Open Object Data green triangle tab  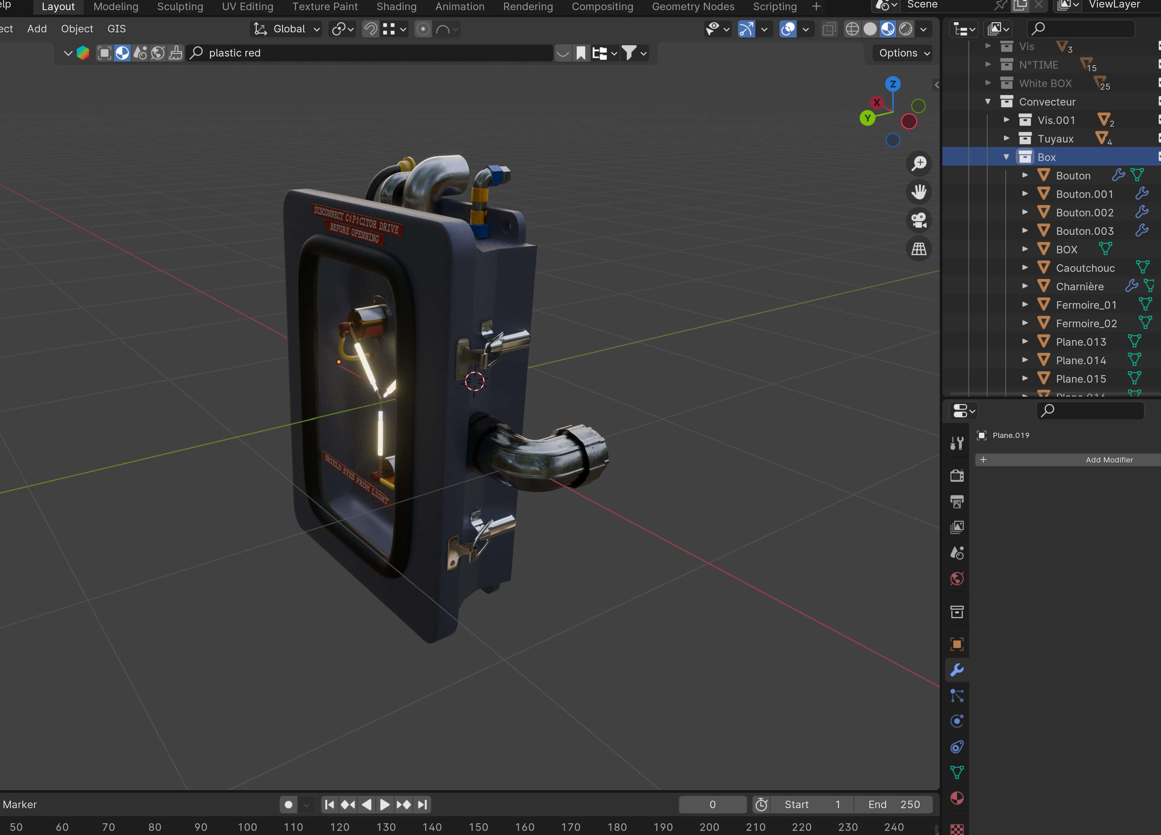tap(957, 772)
